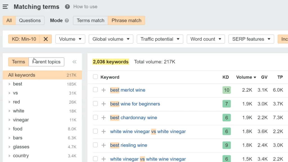Screen dimensions: 288x162
Task: Click plus icon beside best riesling wine
Action: [103, 145]
